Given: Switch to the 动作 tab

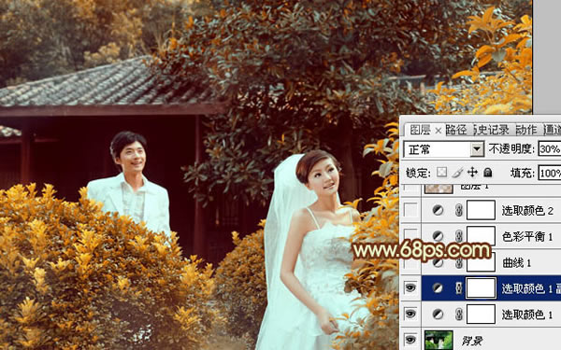Looking at the screenshot, I should (x=526, y=130).
